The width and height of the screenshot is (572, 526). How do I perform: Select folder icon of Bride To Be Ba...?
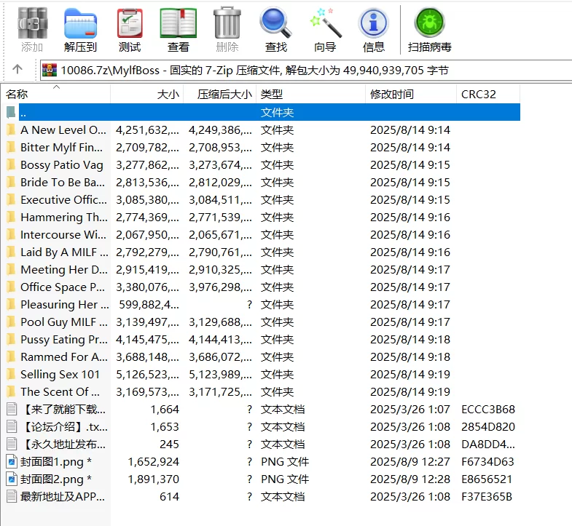pos(12,182)
